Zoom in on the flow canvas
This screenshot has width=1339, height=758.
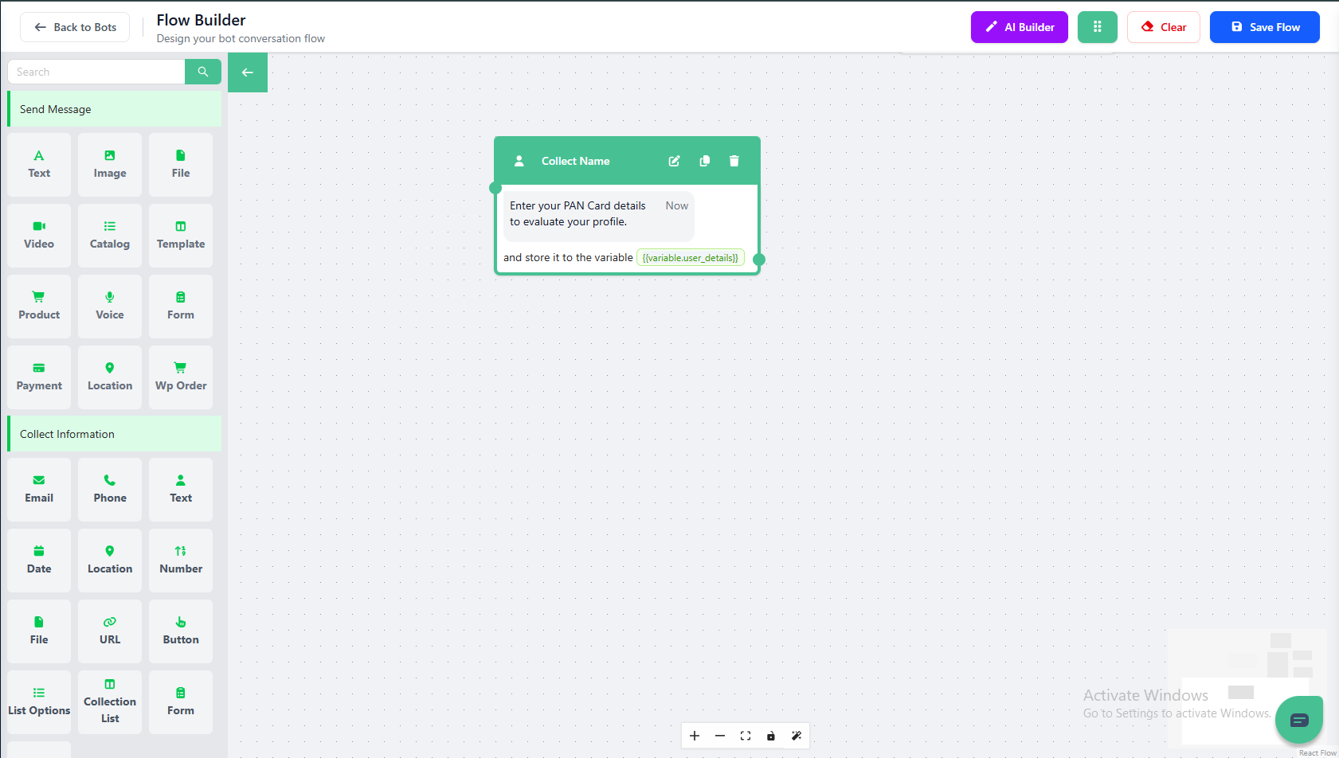(695, 736)
